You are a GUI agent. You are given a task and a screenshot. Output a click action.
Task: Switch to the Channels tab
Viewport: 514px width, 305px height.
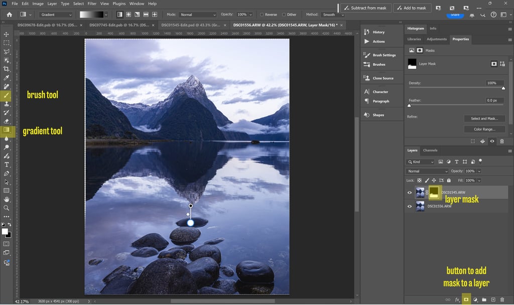pos(430,150)
